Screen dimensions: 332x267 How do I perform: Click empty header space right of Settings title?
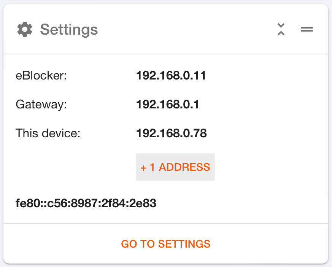186,29
